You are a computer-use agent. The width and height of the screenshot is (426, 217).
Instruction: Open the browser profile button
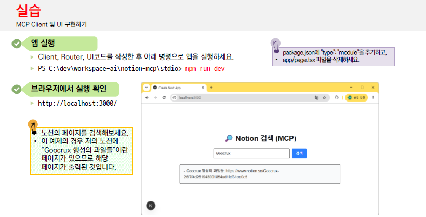pyautogui.click(x=356, y=98)
